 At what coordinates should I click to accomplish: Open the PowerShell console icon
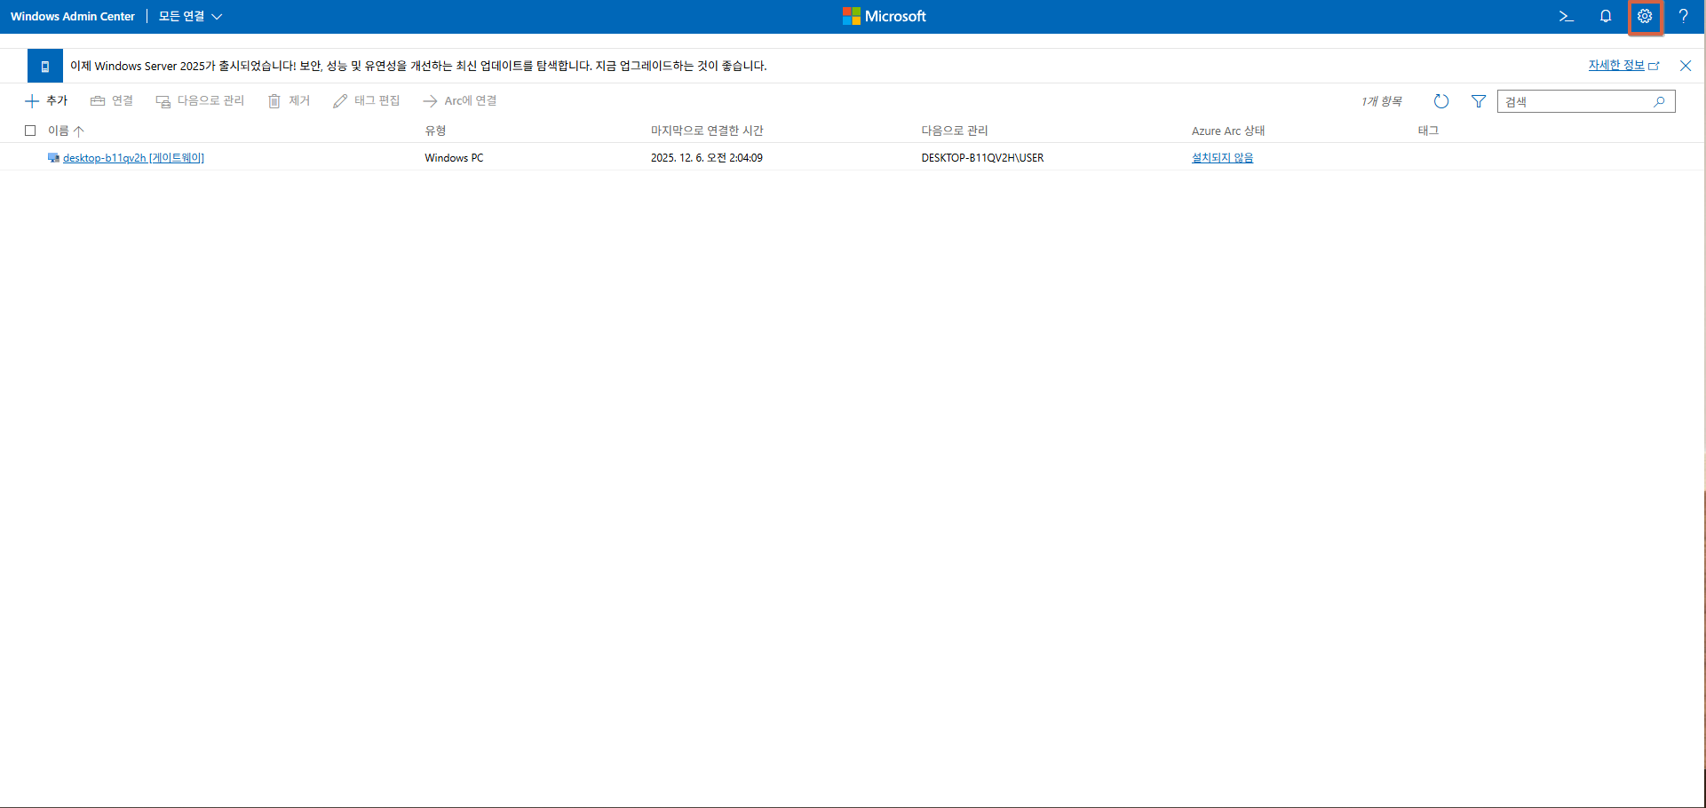(1567, 16)
